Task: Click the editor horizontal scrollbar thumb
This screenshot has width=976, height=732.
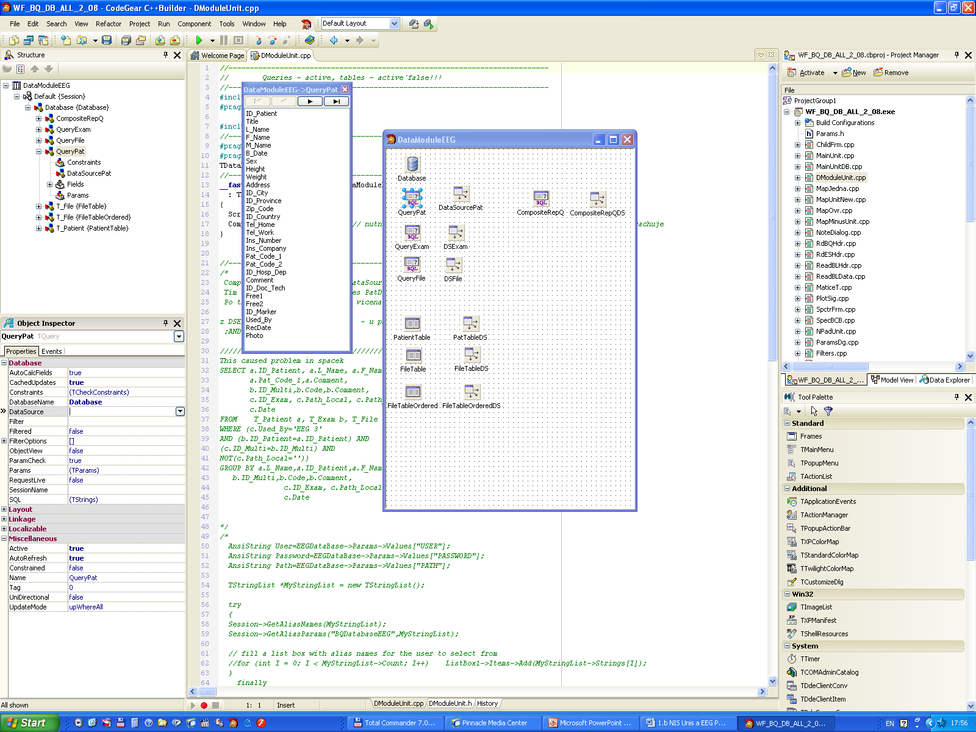Action: [x=207, y=692]
